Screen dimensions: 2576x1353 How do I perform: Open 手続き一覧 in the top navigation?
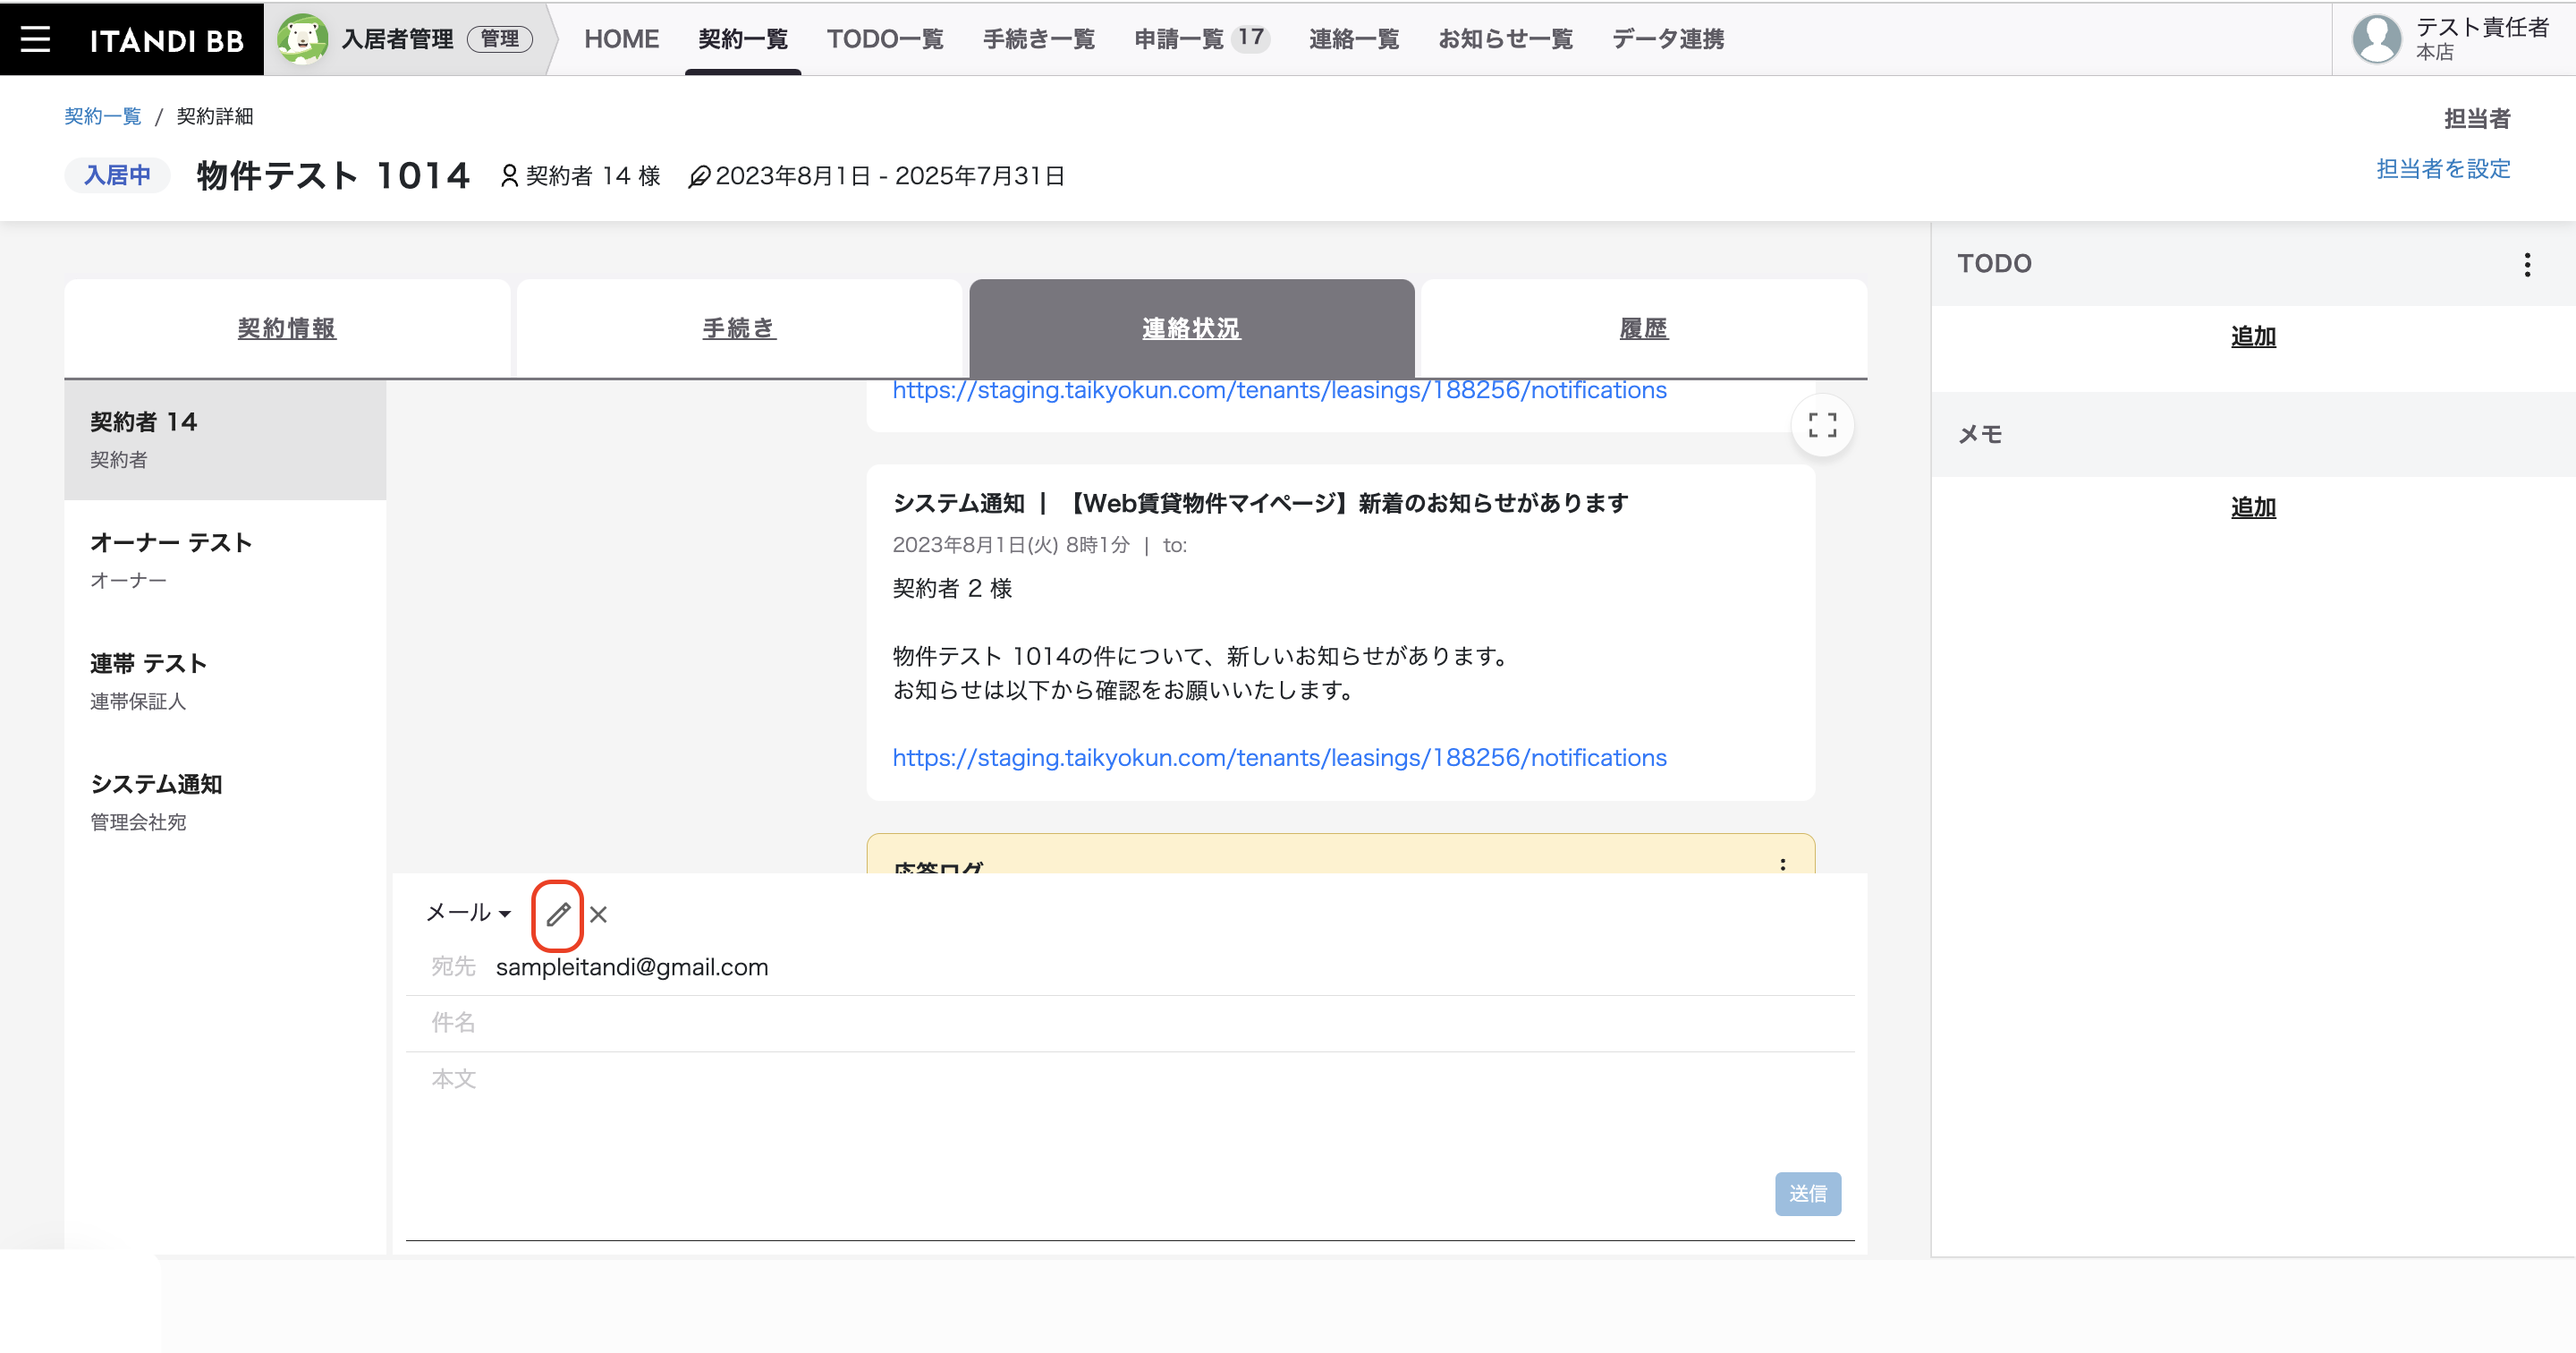pos(1039,39)
